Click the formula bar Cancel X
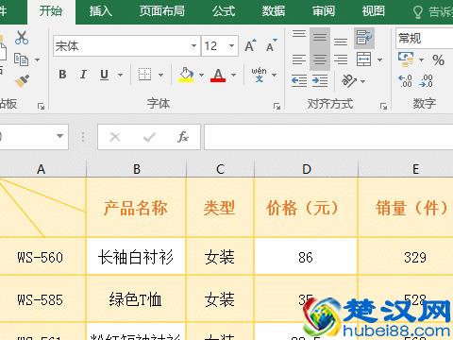 coord(115,137)
